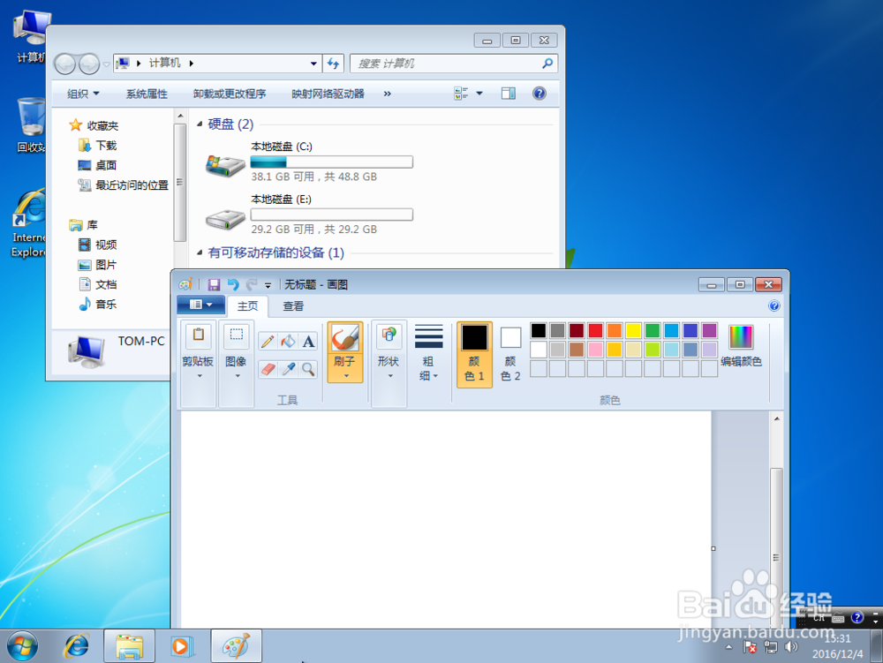The image size is (883, 663).
Task: Open 视频 Videos library
Action: [x=97, y=245]
